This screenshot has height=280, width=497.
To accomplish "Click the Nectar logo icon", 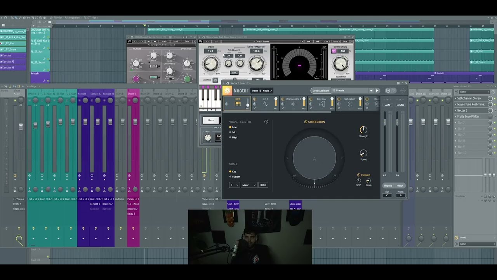I will 228,91.
